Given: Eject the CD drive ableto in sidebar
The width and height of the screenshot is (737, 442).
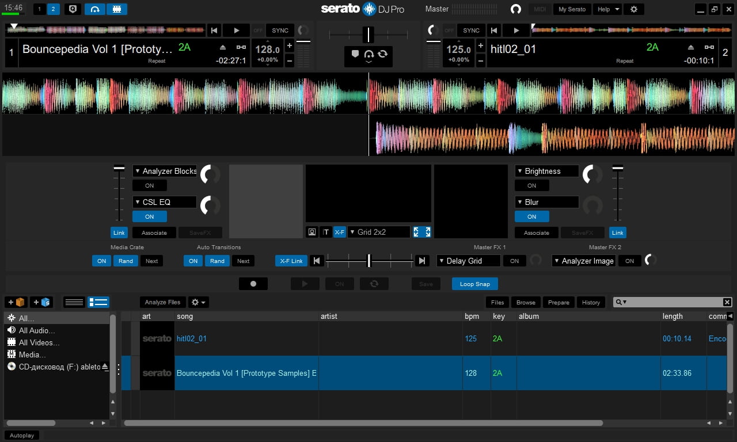Looking at the screenshot, I should tap(105, 367).
